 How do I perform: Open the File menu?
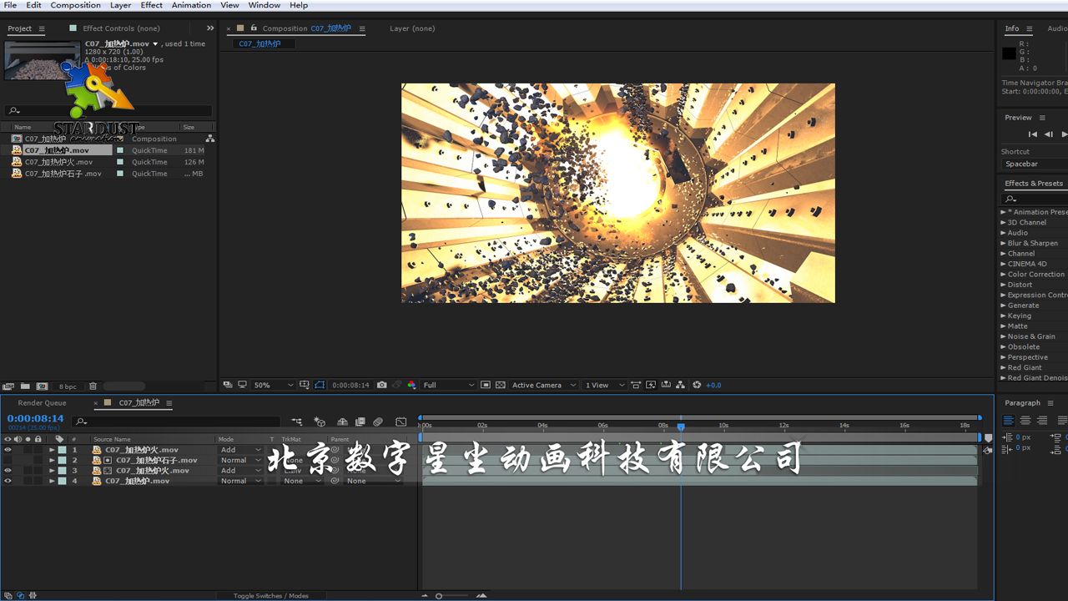10,5
